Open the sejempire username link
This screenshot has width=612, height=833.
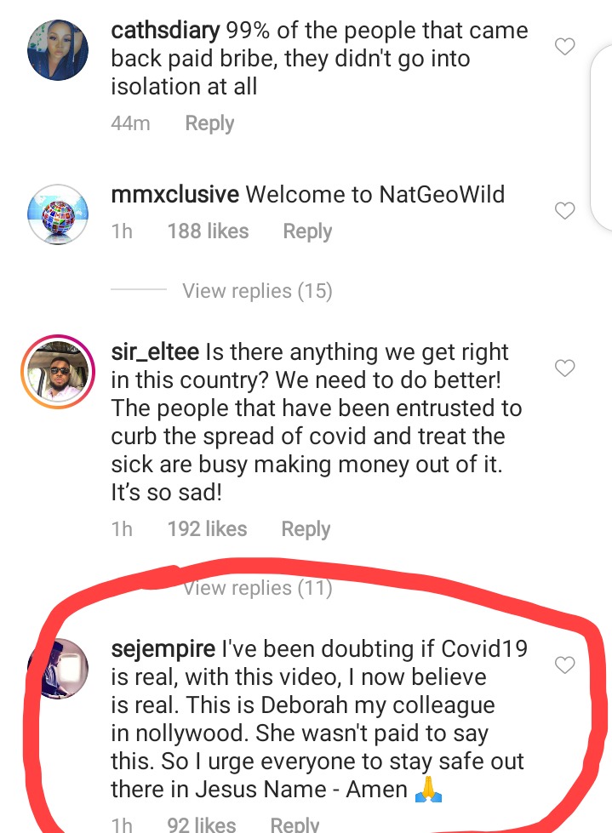[163, 649]
